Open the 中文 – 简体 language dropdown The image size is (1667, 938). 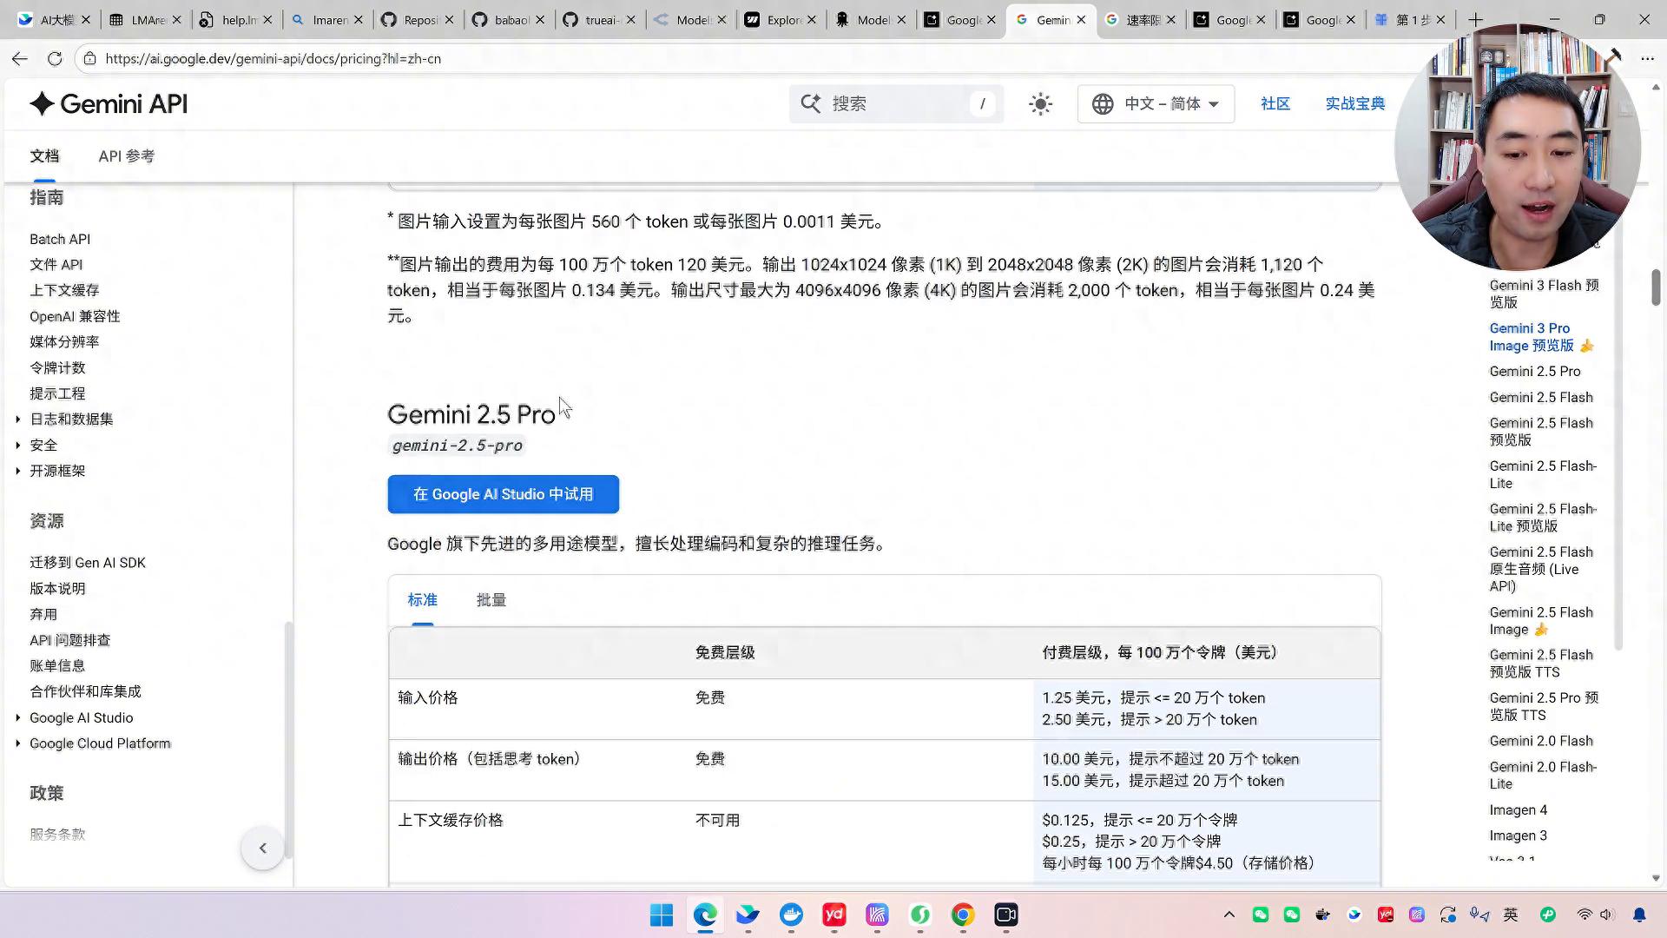click(1156, 104)
